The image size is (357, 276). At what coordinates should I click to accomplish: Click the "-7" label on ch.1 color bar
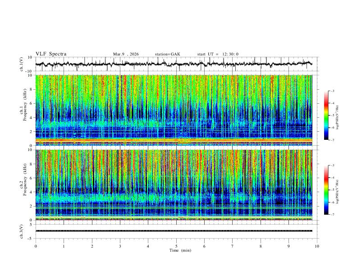332,140
